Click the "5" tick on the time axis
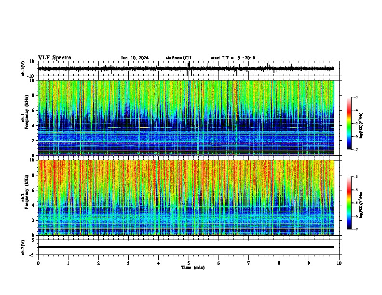 pos(189,263)
